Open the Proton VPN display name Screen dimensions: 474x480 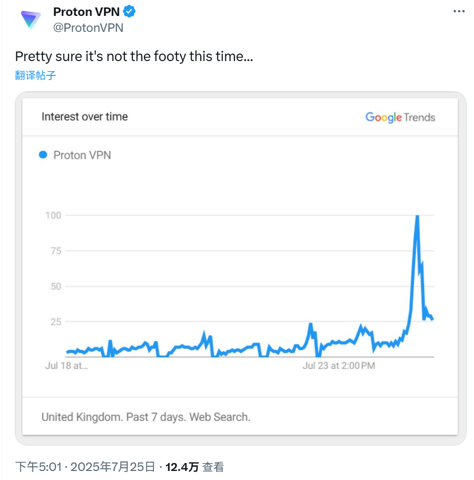[x=87, y=12]
